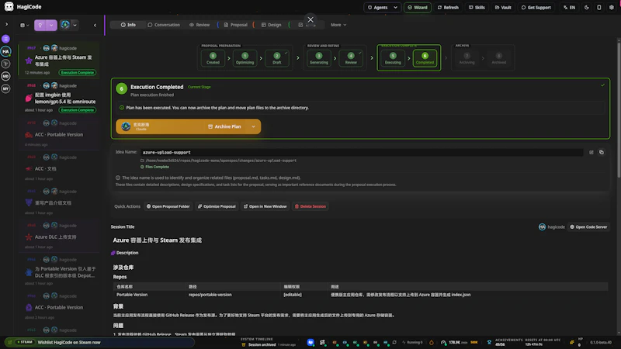Close the overlay with the X button
Viewport: 621px width, 349px height.
point(310,19)
